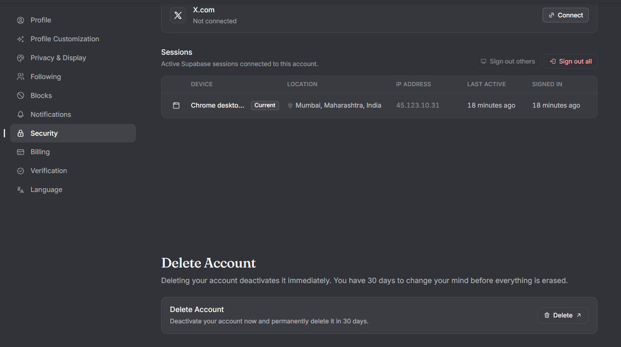
Task: Click the exit icon in Sign out all
Action: point(553,61)
